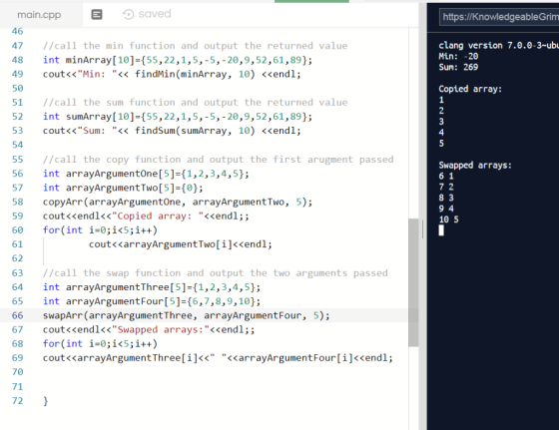Click the comment 'call the min function' line
Image resolution: width=559 pixels, height=430 pixels.
coord(195,46)
